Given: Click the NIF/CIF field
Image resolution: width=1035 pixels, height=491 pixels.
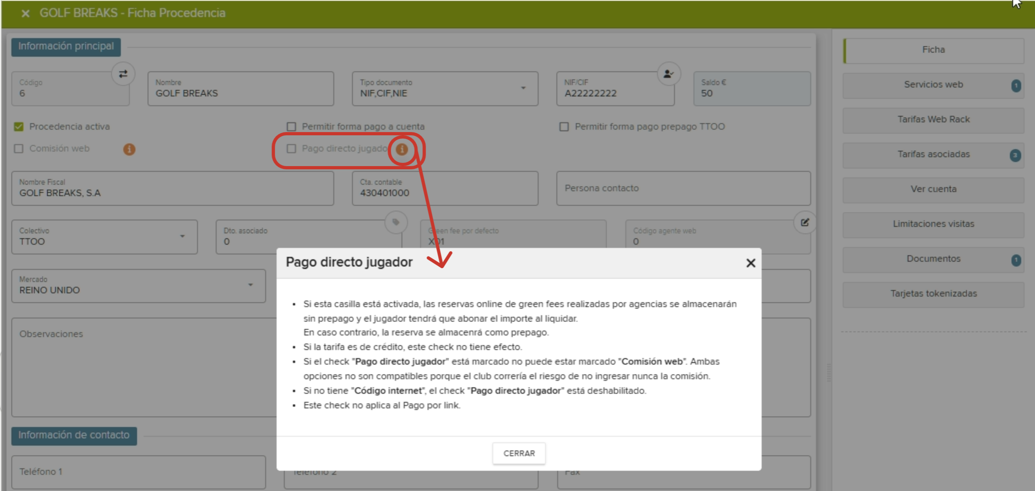Looking at the screenshot, I should point(615,89).
